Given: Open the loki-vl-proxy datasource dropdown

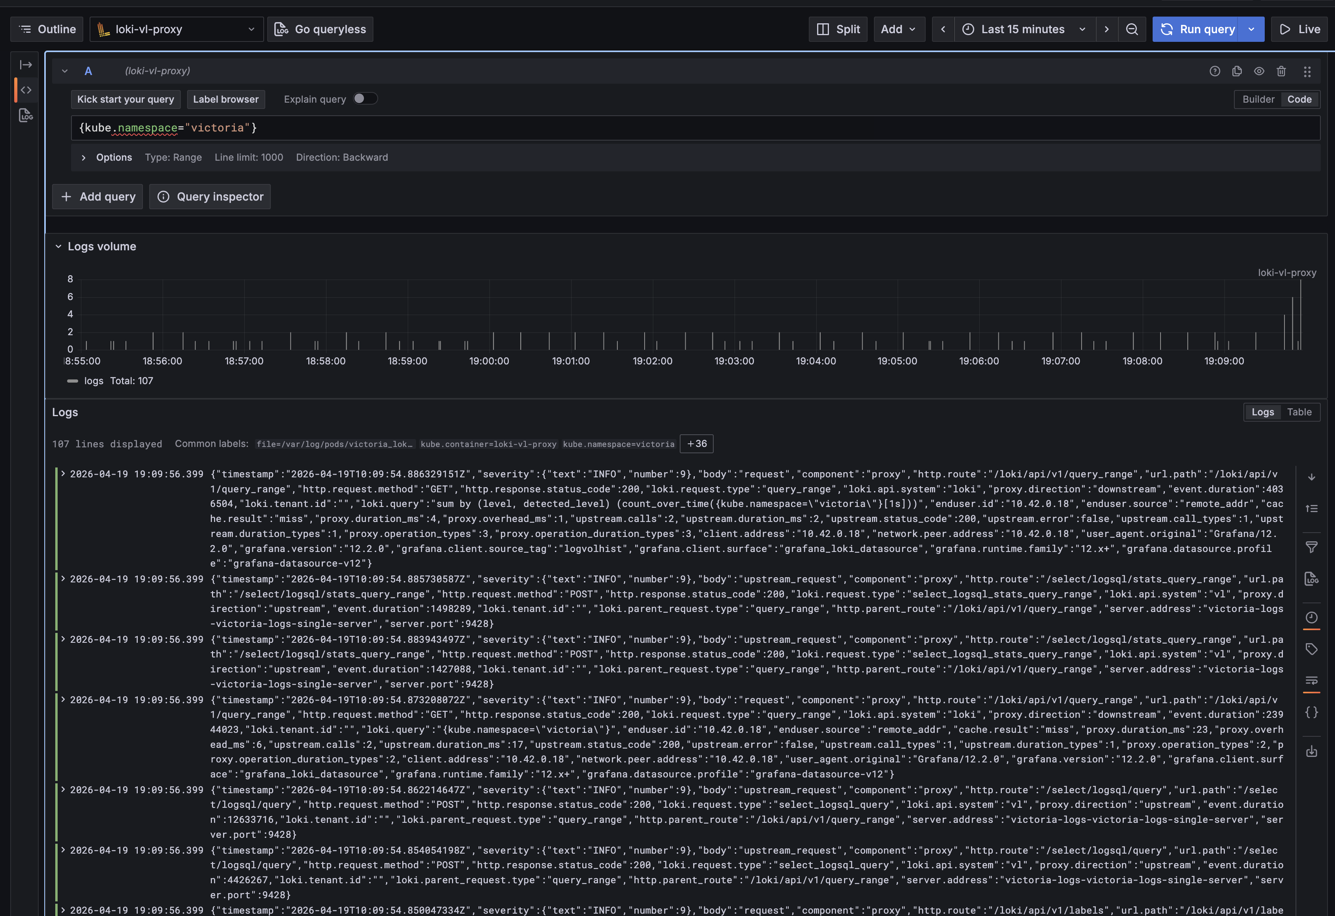Looking at the screenshot, I should point(176,29).
